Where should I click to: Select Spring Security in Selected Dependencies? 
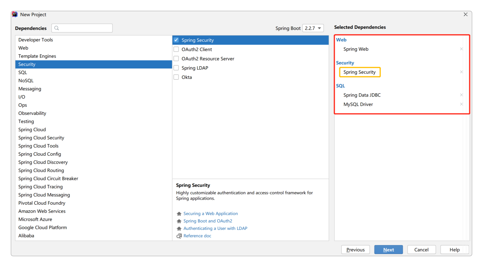pyautogui.click(x=359, y=72)
